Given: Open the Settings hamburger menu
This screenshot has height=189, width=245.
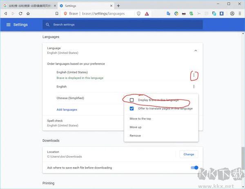Looking at the screenshot, I should (8, 25).
